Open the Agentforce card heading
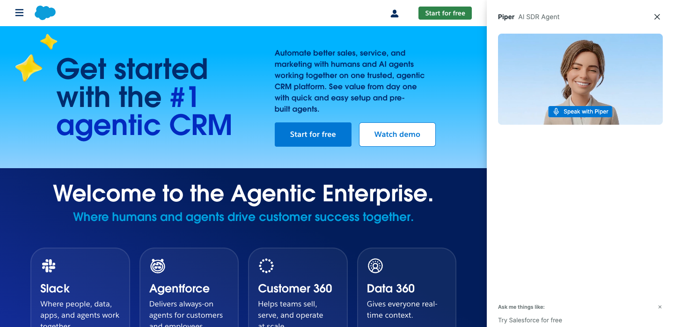This screenshot has width=674, height=327. [x=179, y=289]
